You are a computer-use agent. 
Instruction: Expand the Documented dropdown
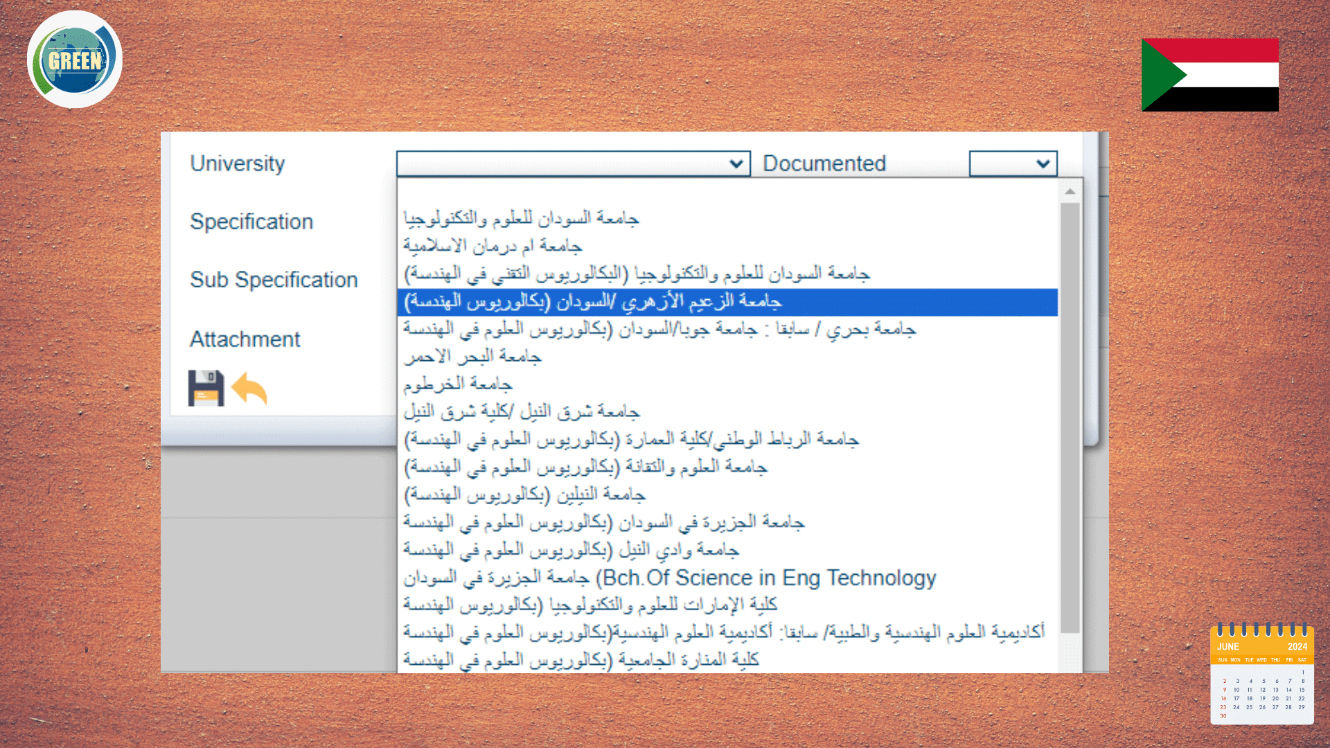click(1013, 164)
